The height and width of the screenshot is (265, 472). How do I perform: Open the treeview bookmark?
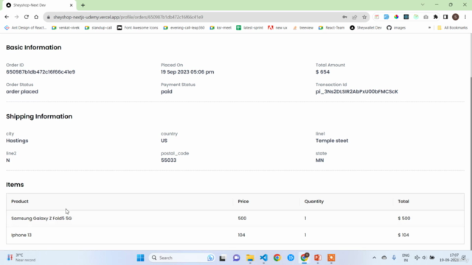point(303,28)
